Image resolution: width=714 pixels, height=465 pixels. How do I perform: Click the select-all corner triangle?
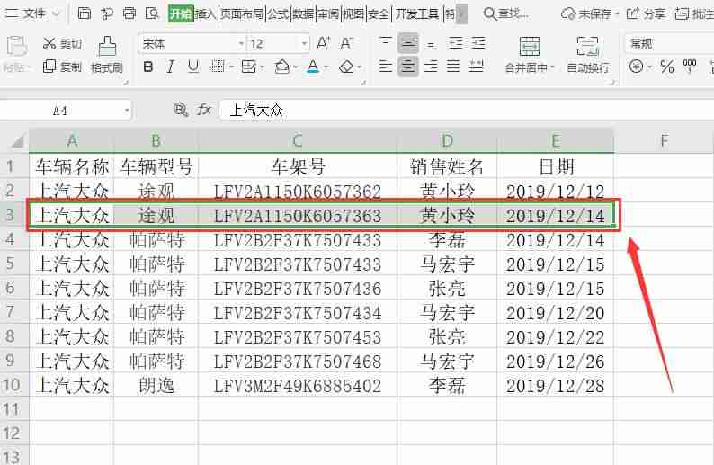click(16, 140)
